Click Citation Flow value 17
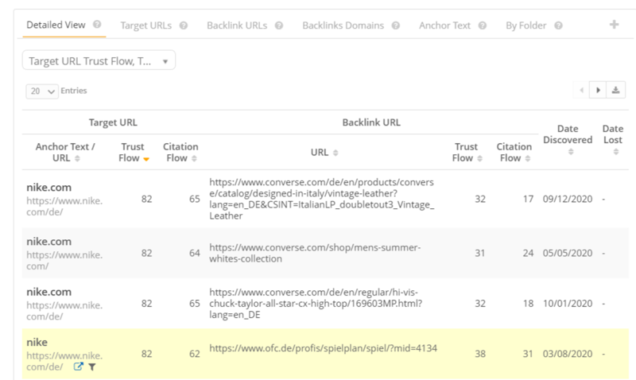636x380 pixels. pyautogui.click(x=528, y=199)
